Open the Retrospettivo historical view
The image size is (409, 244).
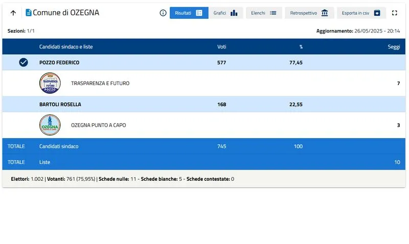pos(309,13)
